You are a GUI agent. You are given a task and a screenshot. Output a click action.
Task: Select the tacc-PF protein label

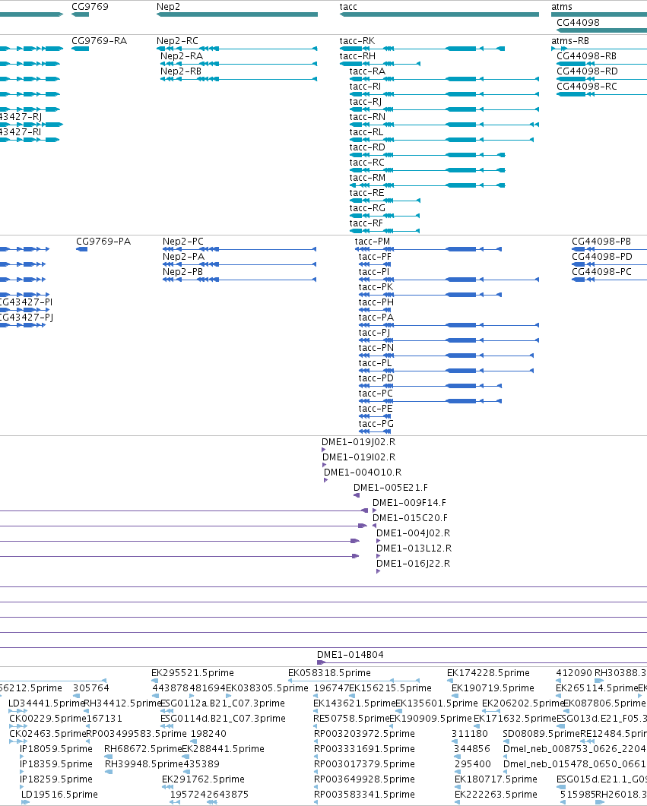coord(375,257)
